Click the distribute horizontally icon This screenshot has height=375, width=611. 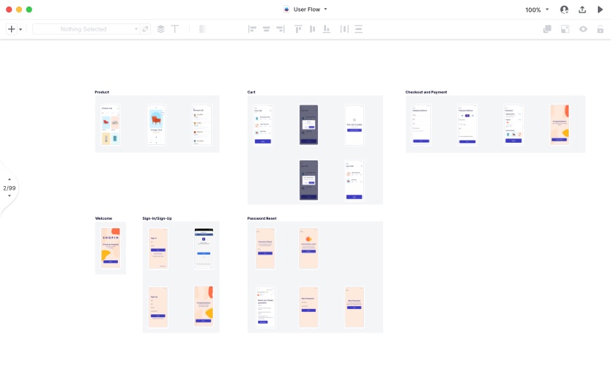[344, 29]
